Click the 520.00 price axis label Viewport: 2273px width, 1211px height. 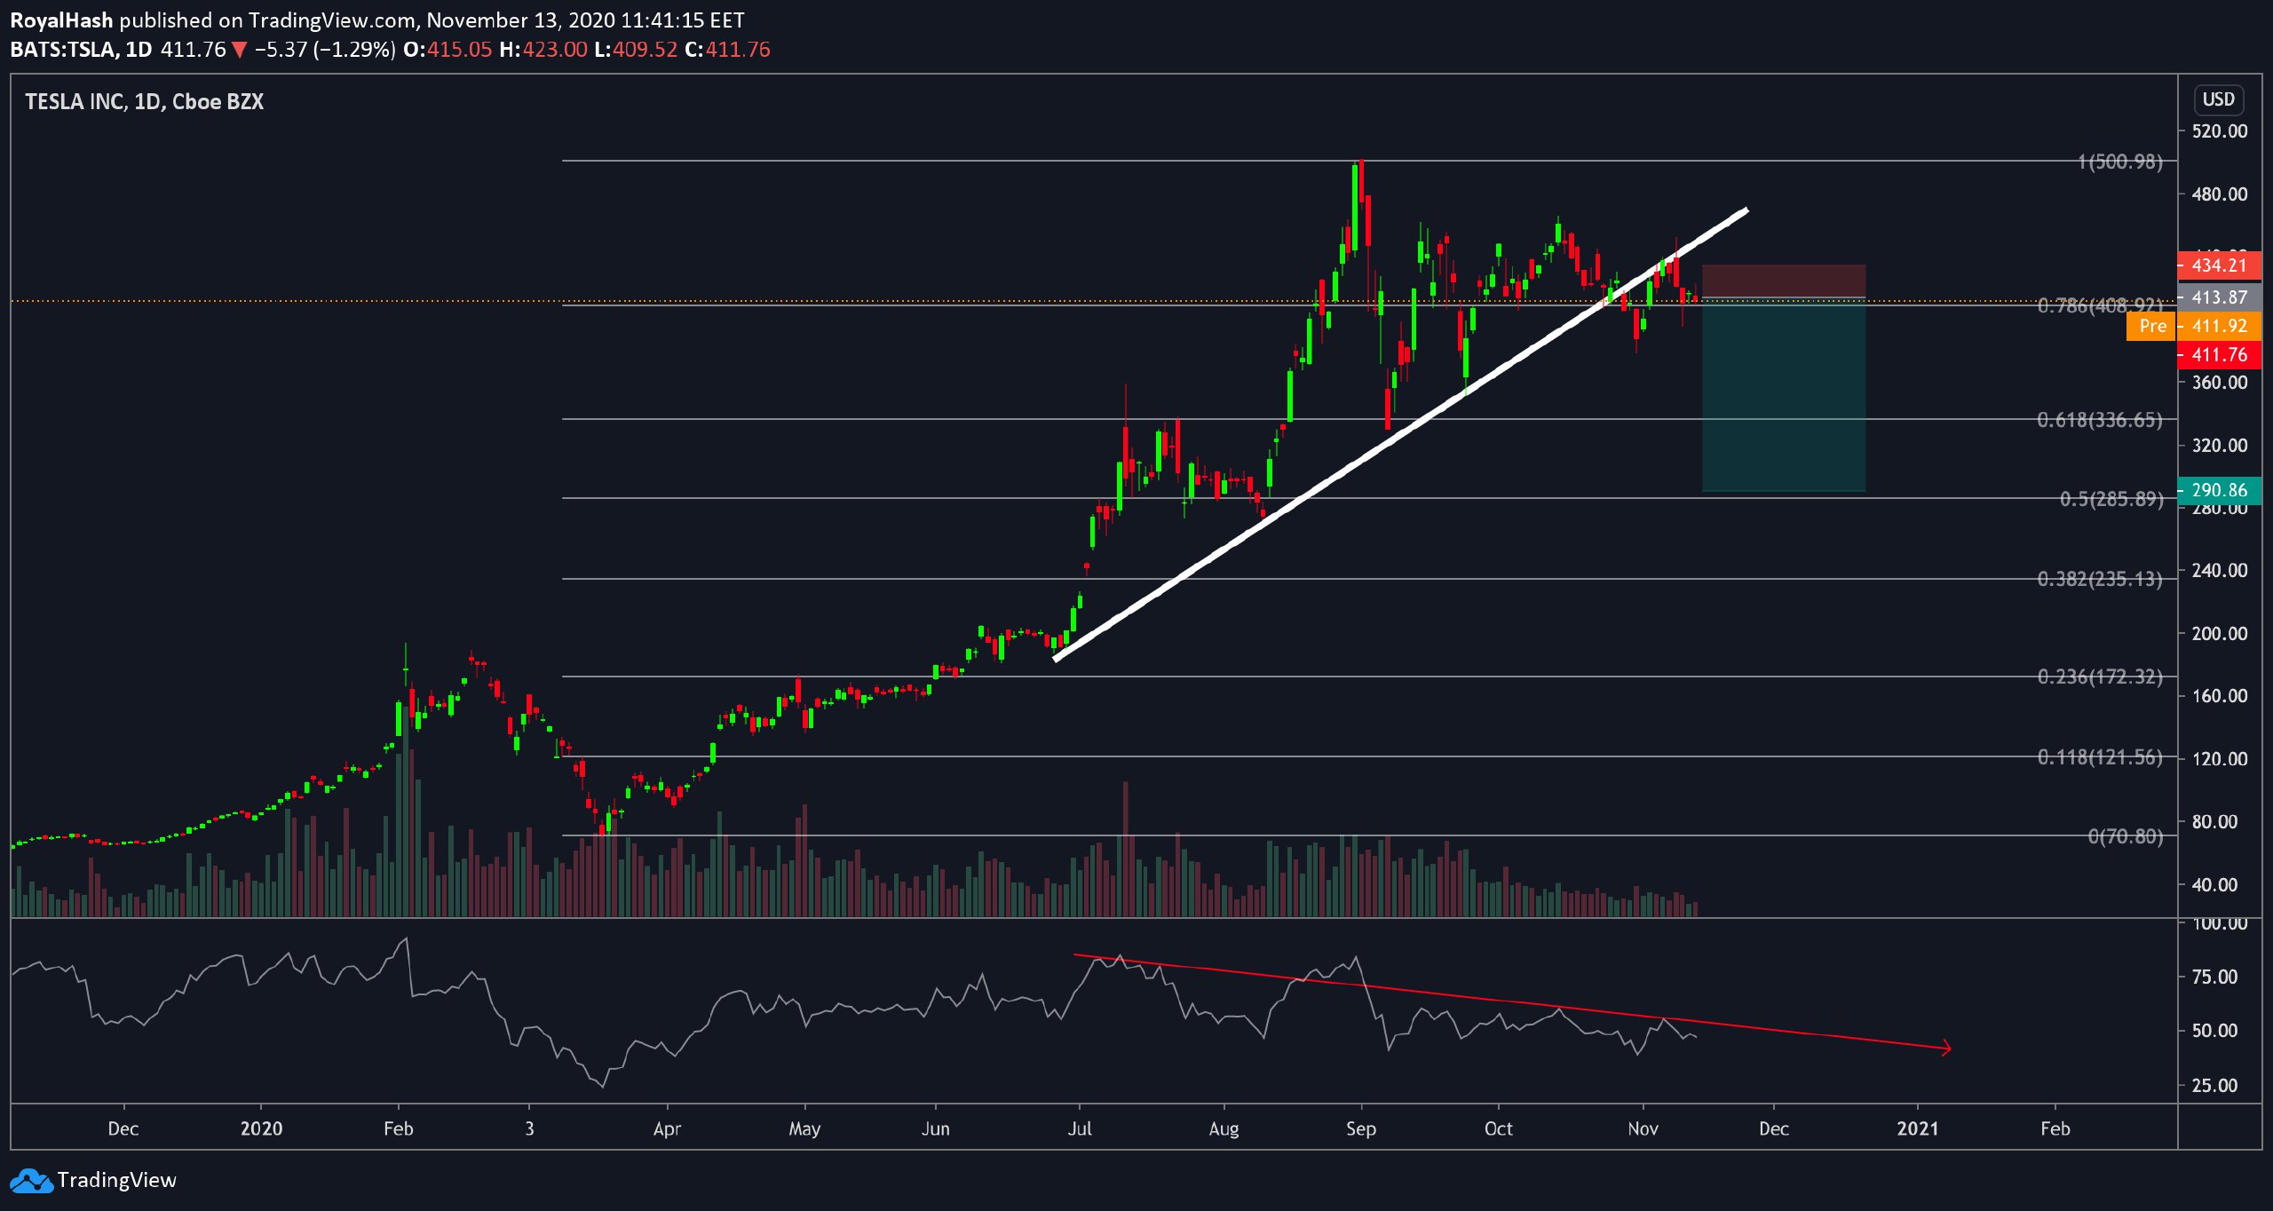click(x=2219, y=131)
